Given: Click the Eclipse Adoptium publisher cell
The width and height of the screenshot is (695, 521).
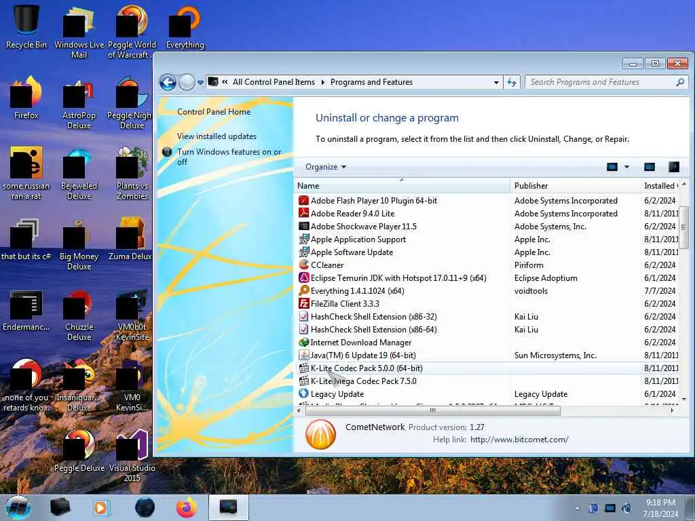Looking at the screenshot, I should pyautogui.click(x=546, y=278).
